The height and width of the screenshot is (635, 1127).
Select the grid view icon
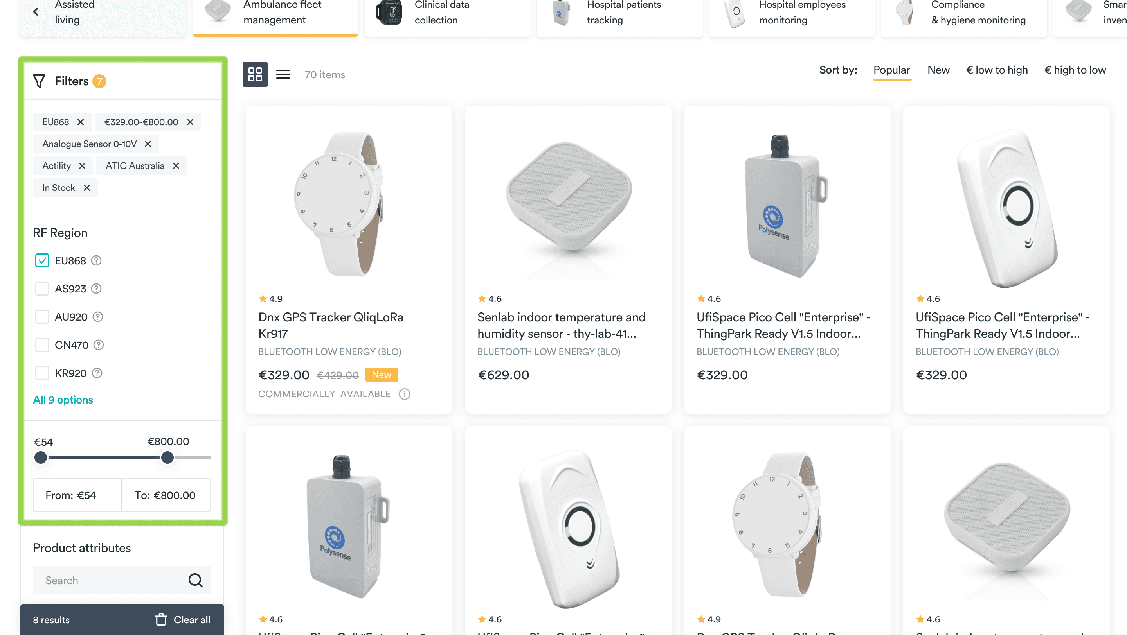pos(256,74)
